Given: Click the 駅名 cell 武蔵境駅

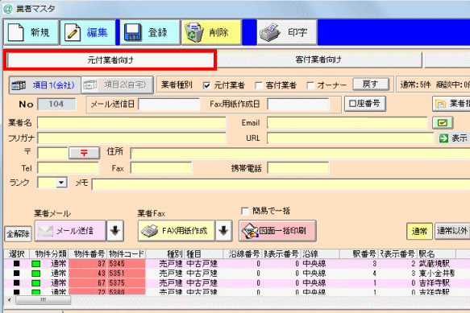Looking at the screenshot, I should pos(436,264).
